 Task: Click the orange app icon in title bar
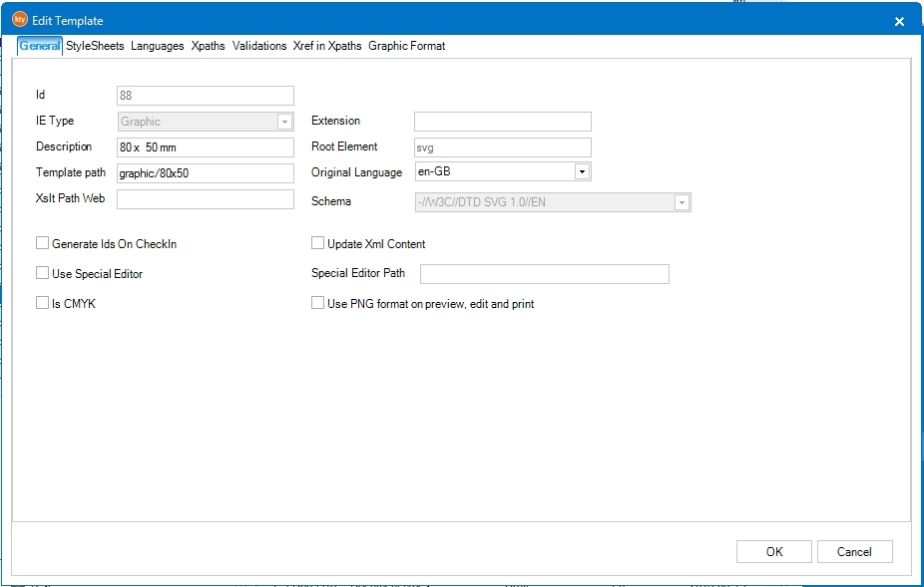coord(19,20)
